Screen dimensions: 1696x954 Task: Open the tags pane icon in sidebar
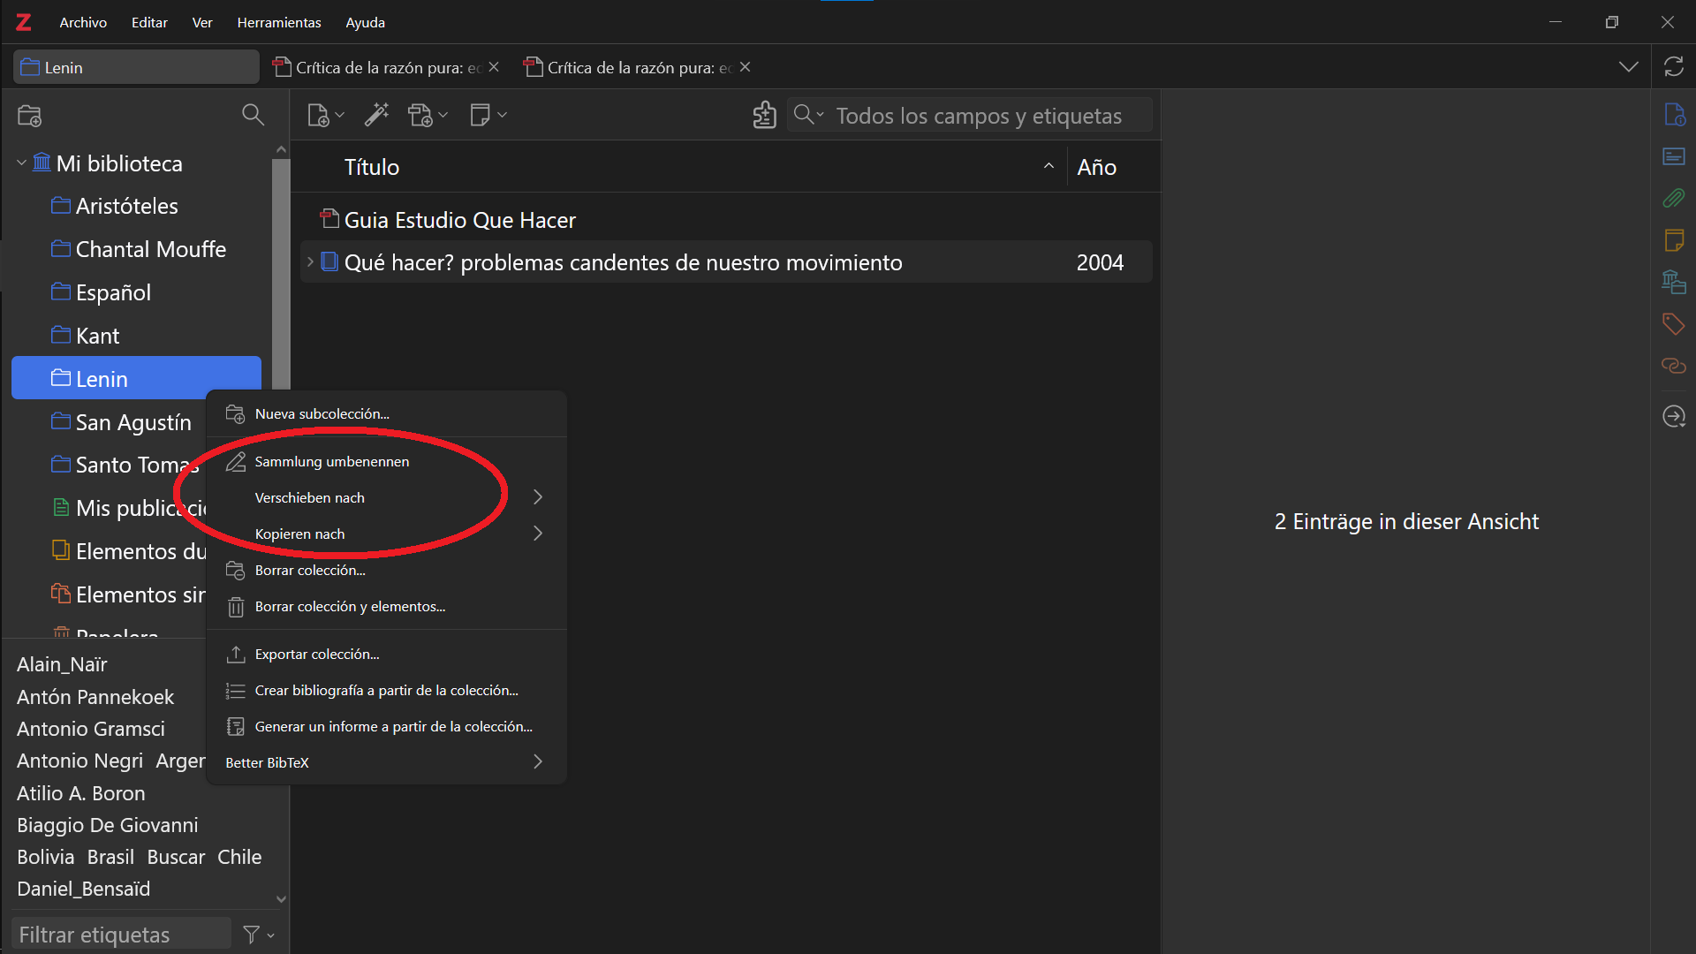pos(1674,324)
